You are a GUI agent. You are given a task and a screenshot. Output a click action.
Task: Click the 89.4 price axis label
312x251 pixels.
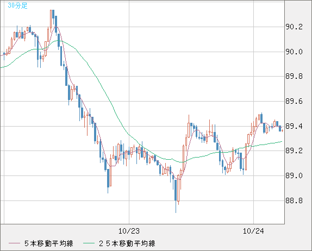pyautogui.click(x=294, y=126)
